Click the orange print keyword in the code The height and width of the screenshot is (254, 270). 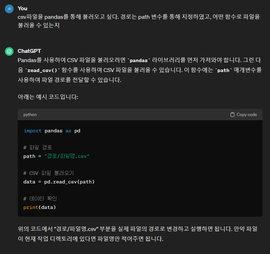click(31, 208)
